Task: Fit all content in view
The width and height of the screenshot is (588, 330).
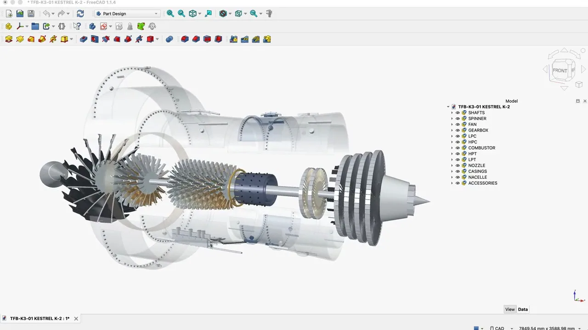Action: click(170, 14)
